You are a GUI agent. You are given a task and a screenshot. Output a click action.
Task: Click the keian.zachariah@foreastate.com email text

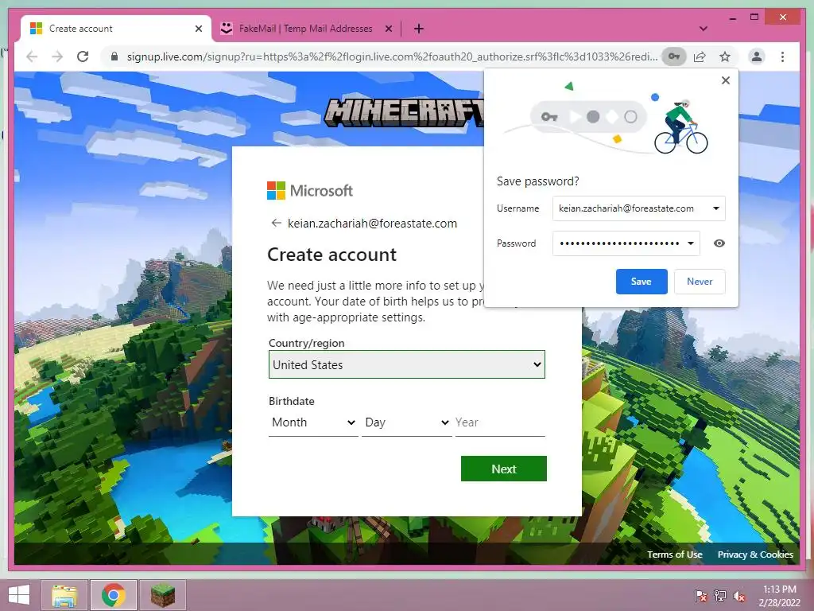pyautogui.click(x=372, y=224)
